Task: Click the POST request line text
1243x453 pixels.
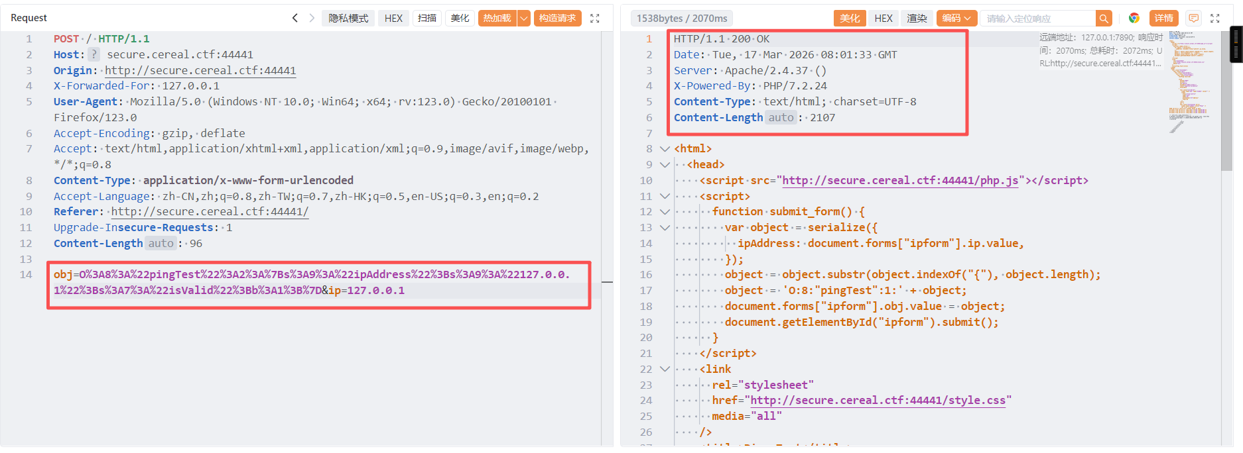Action: pos(101,38)
